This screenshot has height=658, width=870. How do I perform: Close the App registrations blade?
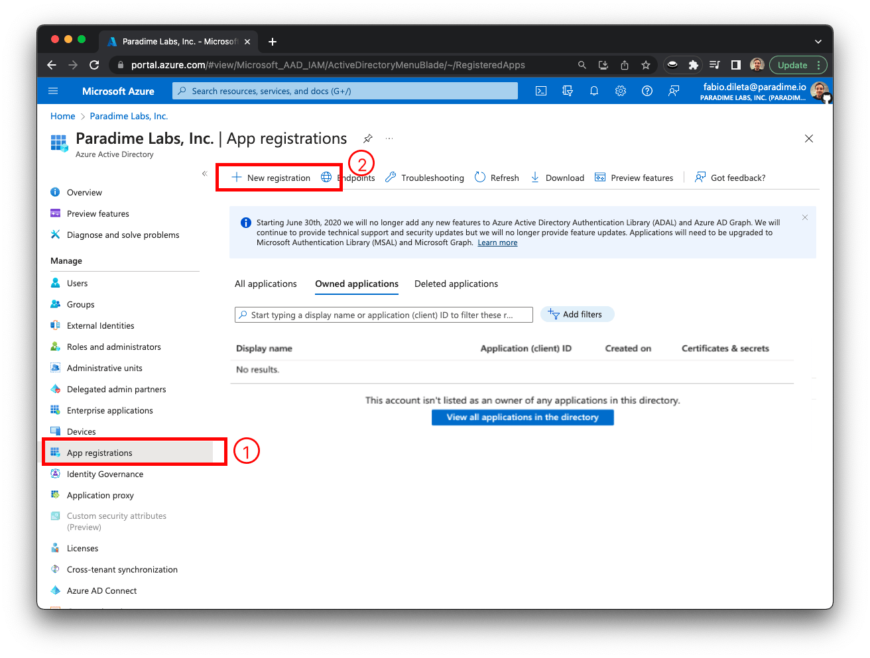pos(809,138)
